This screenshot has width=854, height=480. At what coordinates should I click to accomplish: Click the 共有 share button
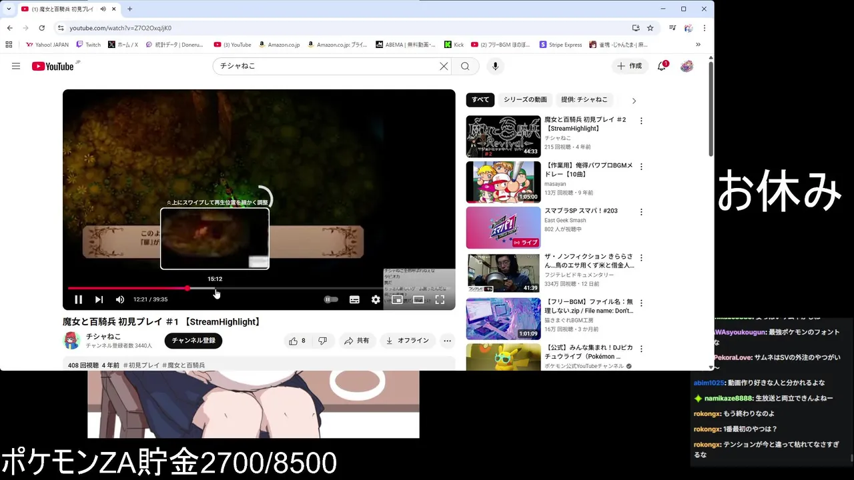357,341
